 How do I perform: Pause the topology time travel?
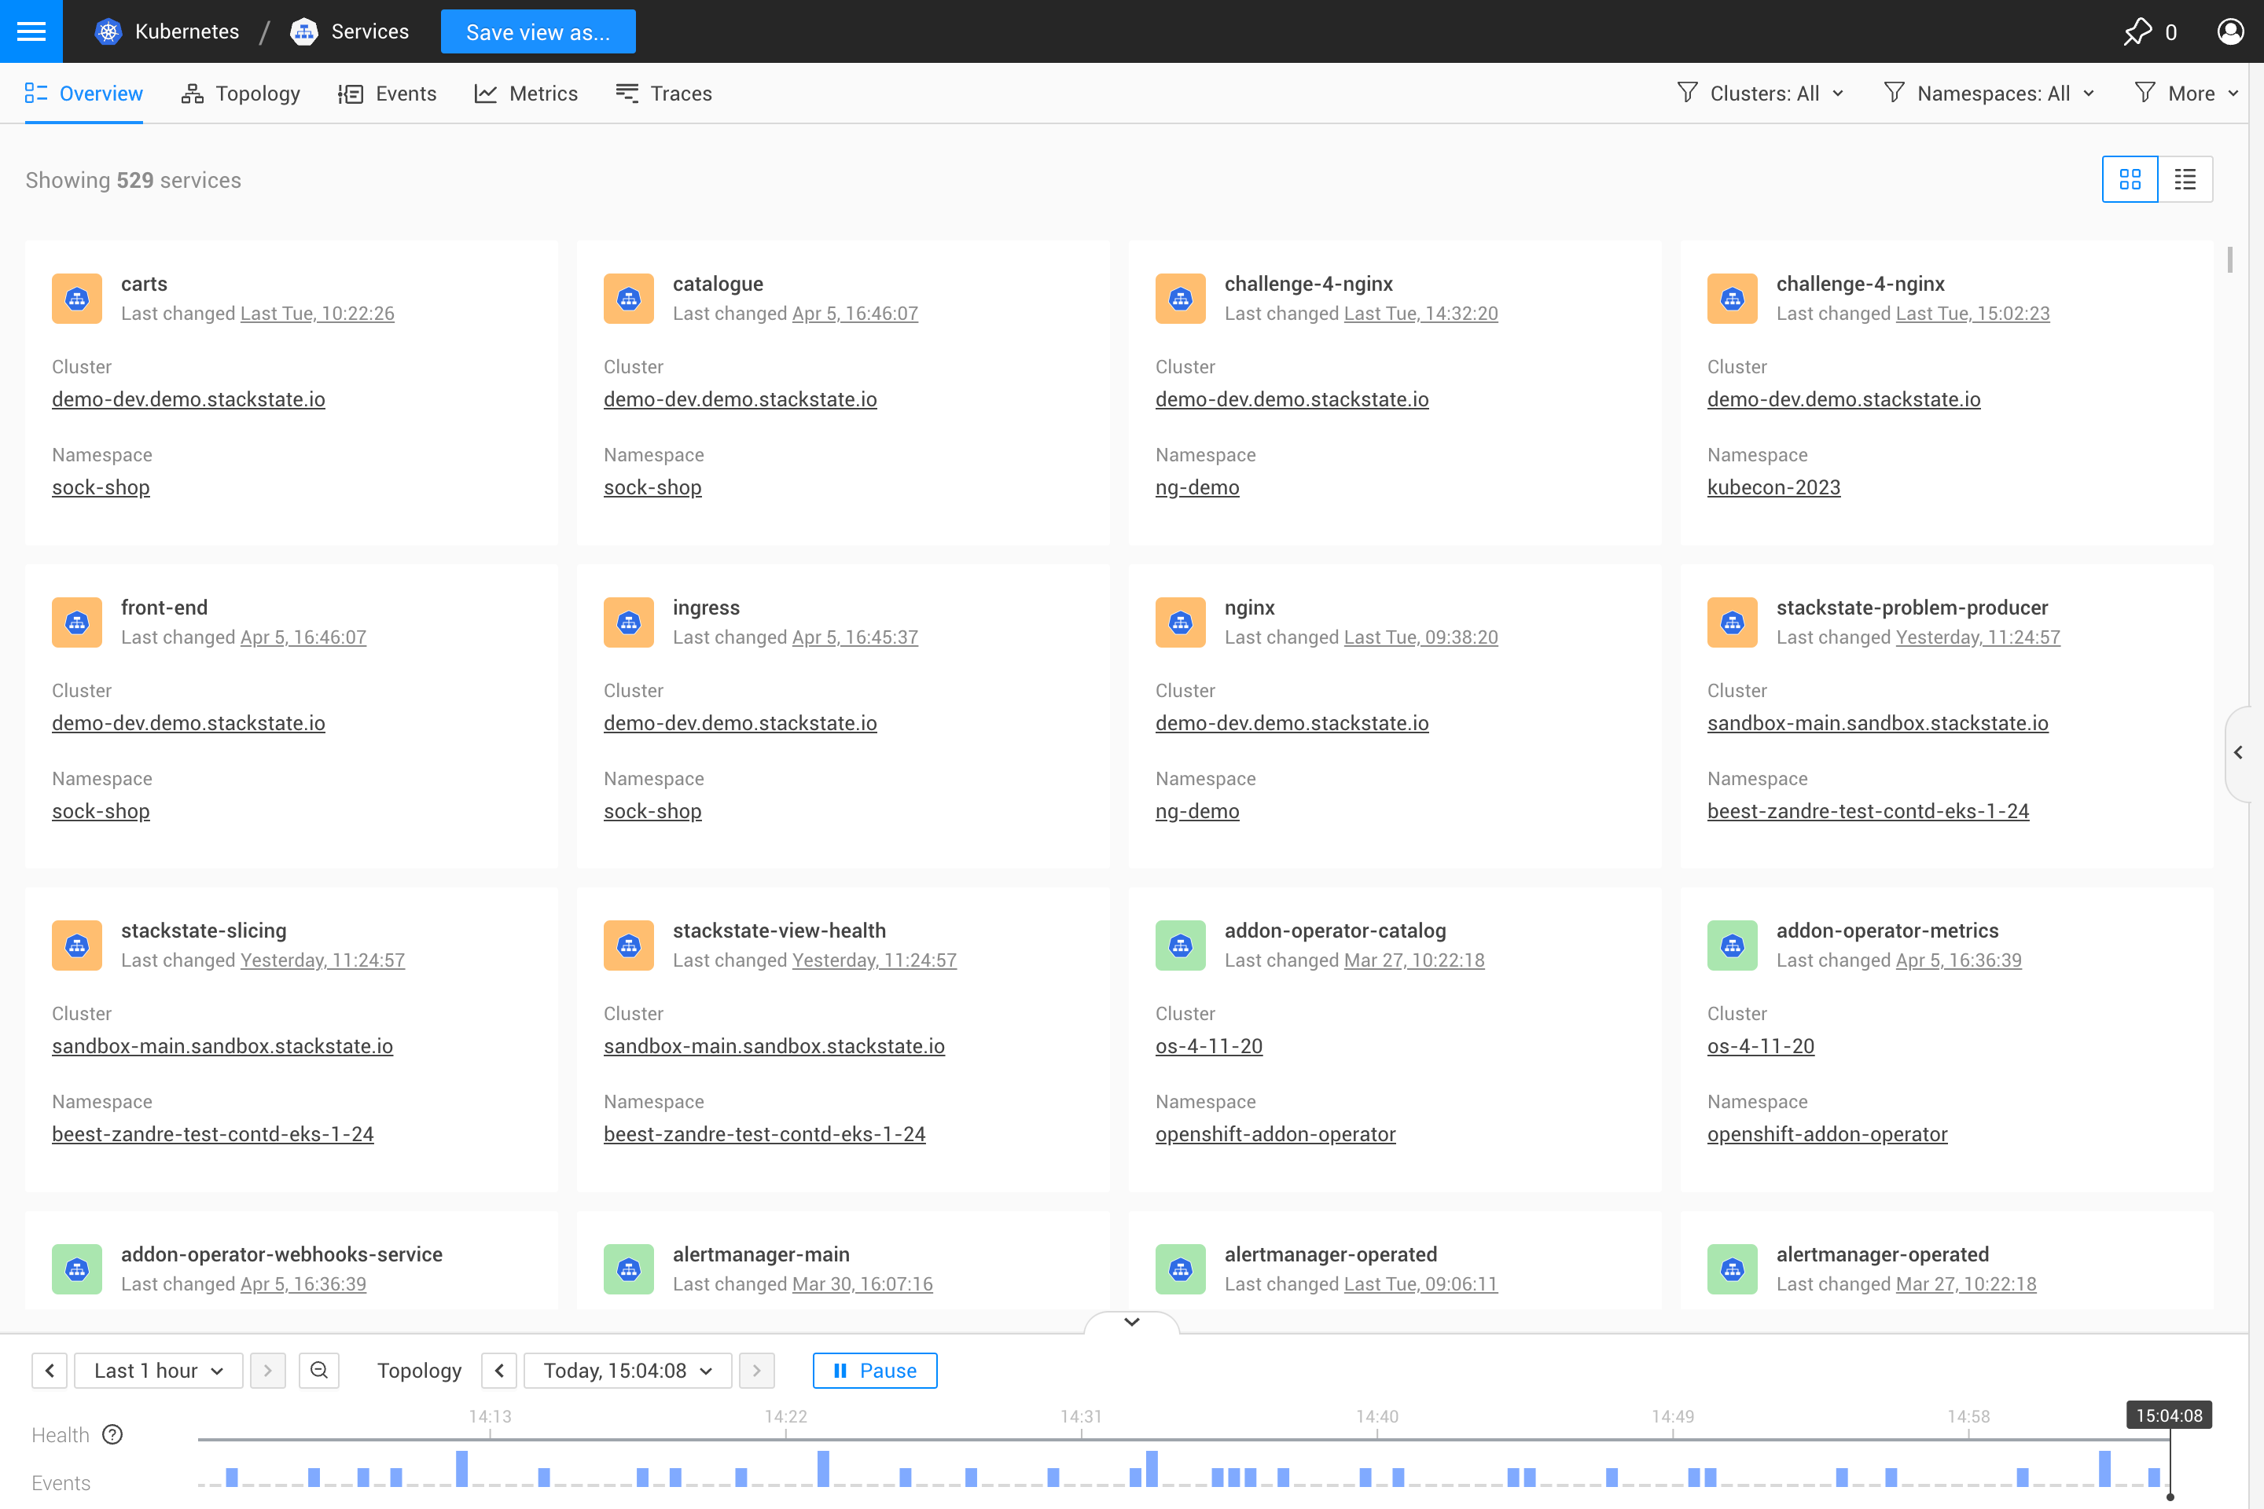click(x=874, y=1369)
